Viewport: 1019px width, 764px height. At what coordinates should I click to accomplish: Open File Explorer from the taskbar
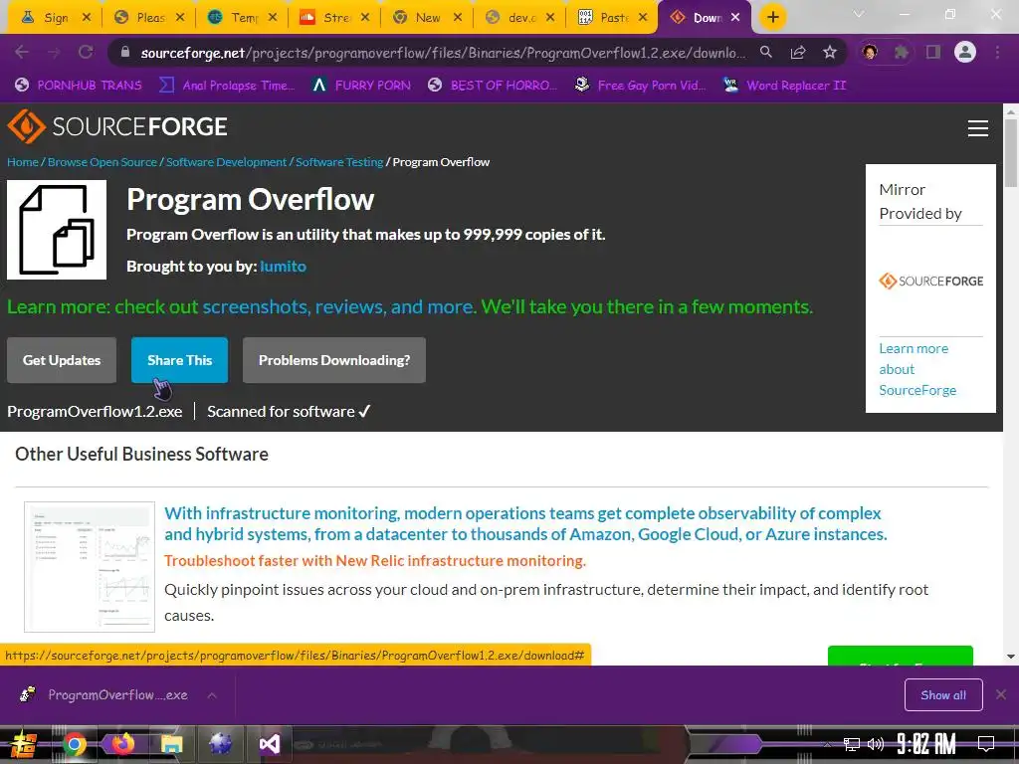click(171, 744)
